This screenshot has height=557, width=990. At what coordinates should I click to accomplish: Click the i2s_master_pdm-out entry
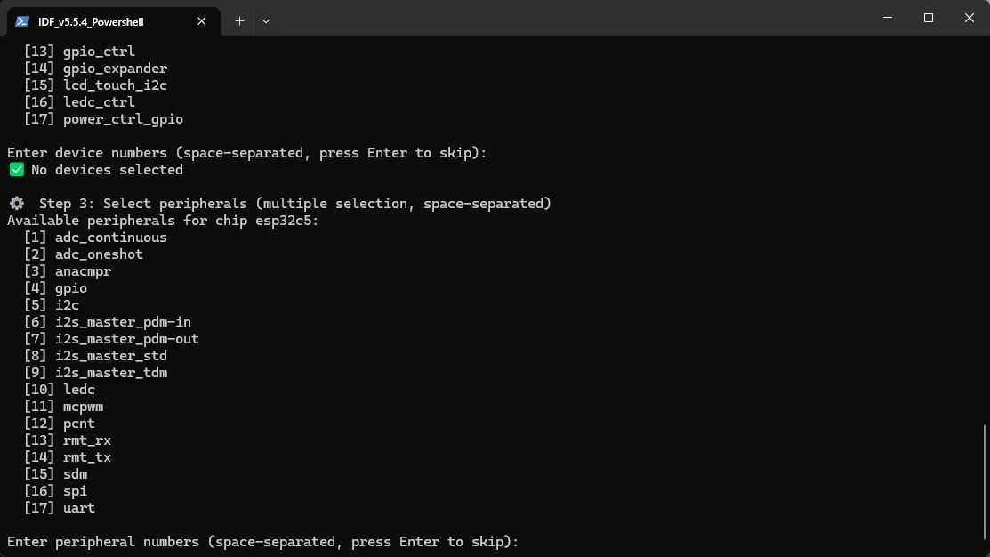point(127,339)
